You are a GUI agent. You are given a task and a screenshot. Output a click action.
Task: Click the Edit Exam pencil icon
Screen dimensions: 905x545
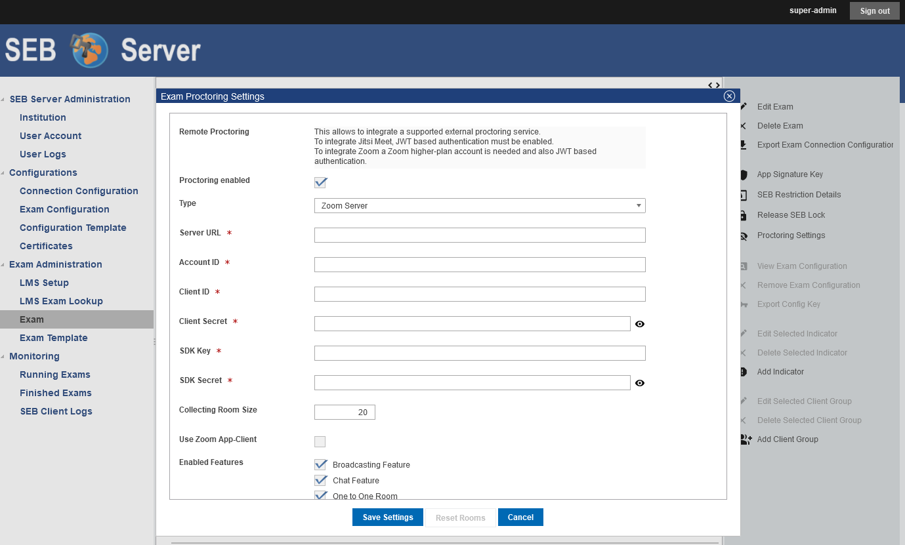coord(744,107)
